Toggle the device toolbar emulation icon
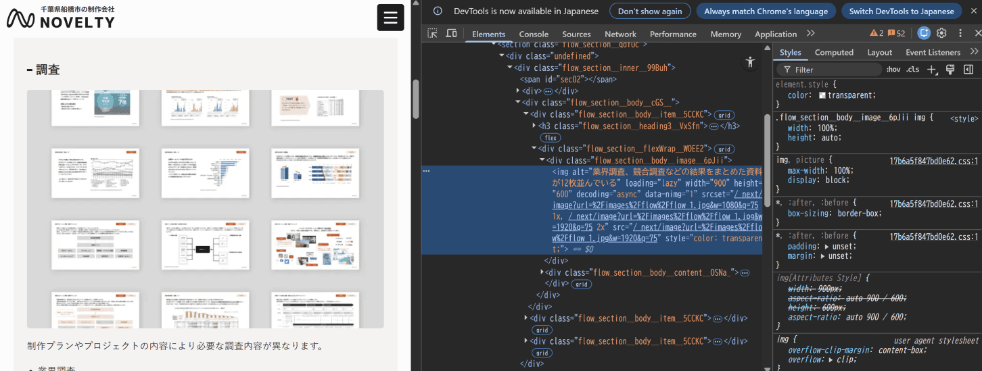 (451, 34)
